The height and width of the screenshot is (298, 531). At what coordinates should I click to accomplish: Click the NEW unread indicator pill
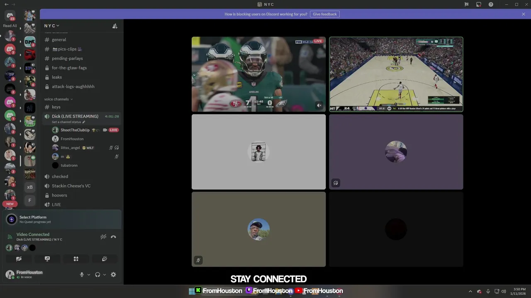tap(10, 204)
